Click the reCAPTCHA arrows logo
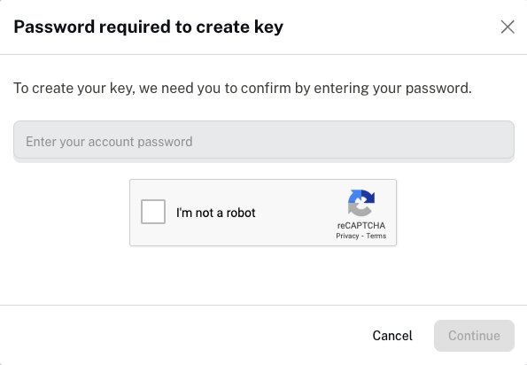The image size is (527, 365). pos(361,203)
